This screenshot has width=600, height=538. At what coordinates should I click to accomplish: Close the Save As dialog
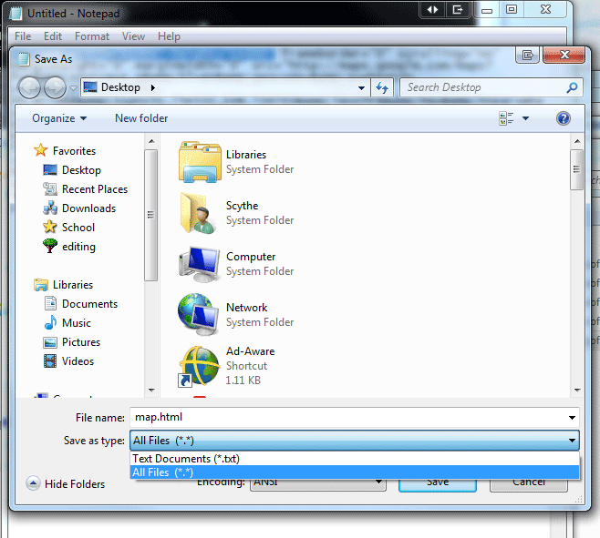tap(564, 55)
